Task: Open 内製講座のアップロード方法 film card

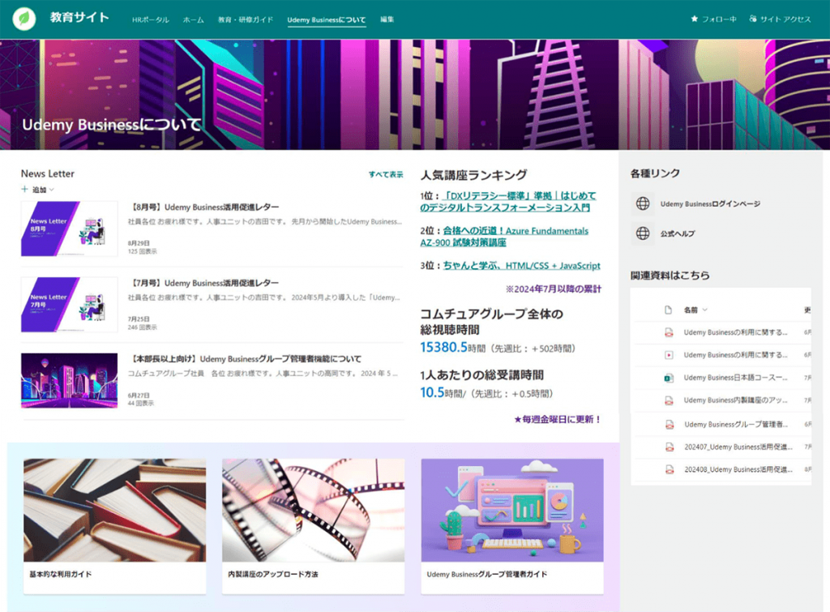Action: click(314, 526)
